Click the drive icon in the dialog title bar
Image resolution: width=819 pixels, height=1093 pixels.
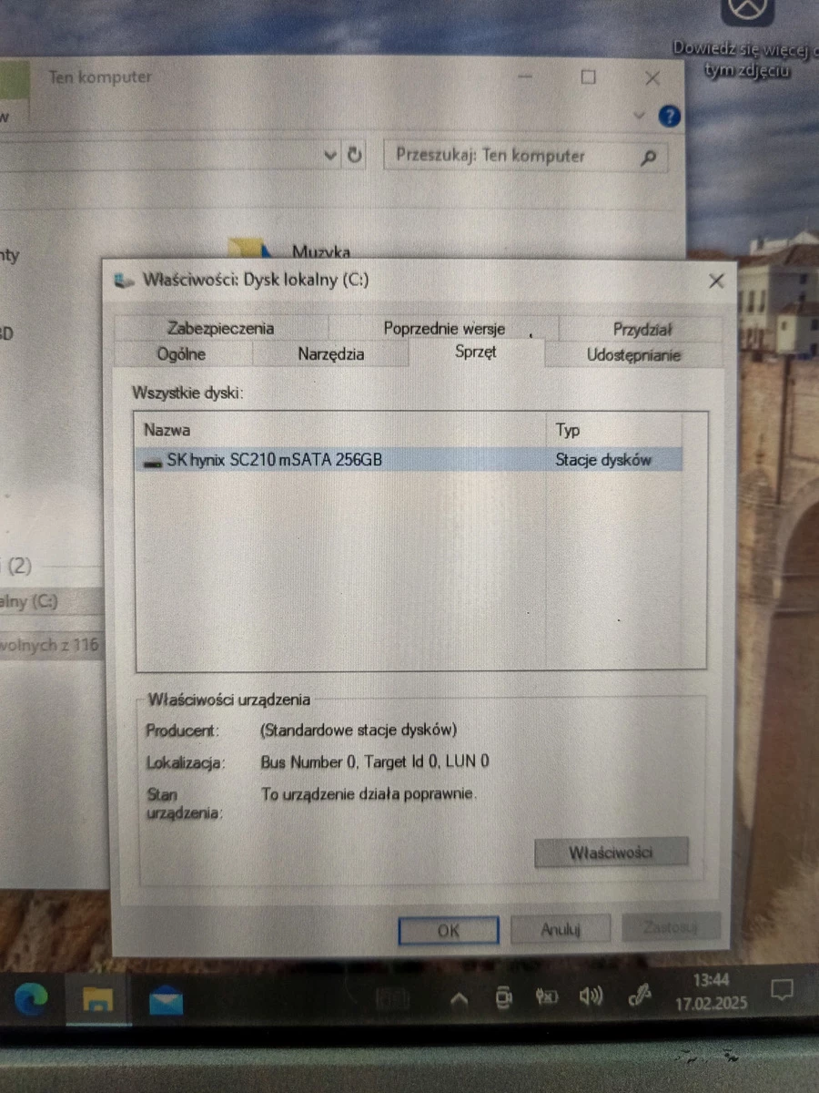click(x=124, y=281)
